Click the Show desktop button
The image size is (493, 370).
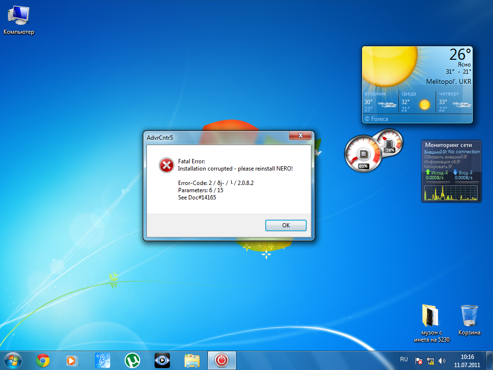pos(490,360)
